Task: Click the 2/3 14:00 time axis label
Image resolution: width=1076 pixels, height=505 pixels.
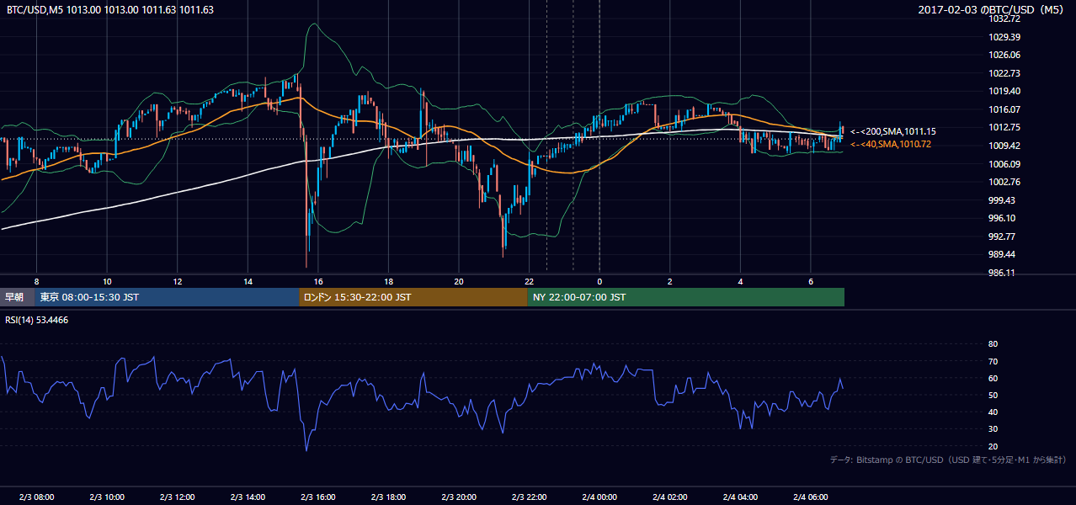Action: (x=248, y=497)
